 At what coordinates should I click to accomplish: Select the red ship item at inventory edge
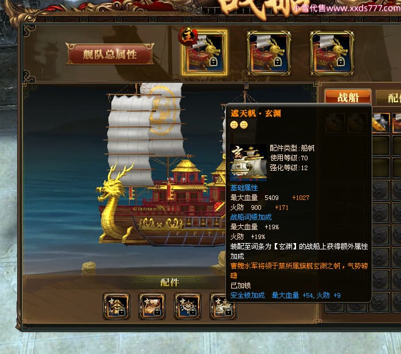pos(396,123)
